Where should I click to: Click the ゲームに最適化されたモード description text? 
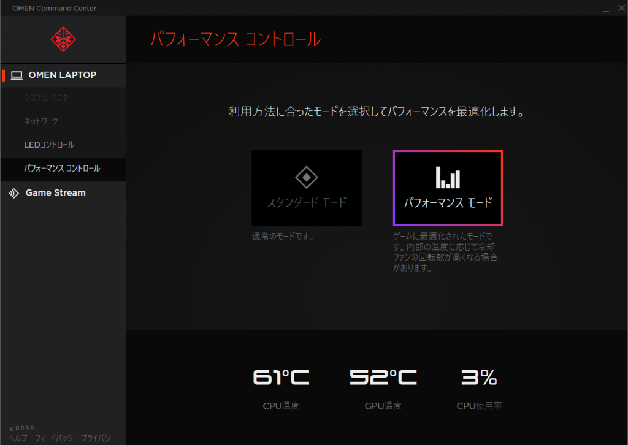coord(445,252)
